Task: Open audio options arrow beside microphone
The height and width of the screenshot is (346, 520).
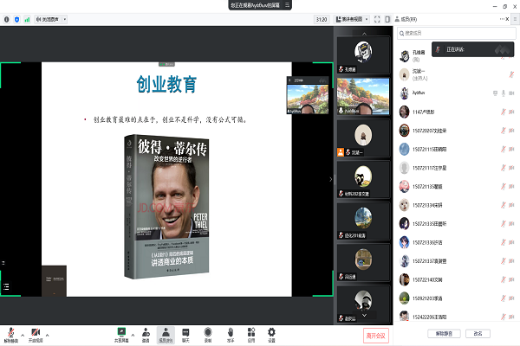Action: point(23,335)
